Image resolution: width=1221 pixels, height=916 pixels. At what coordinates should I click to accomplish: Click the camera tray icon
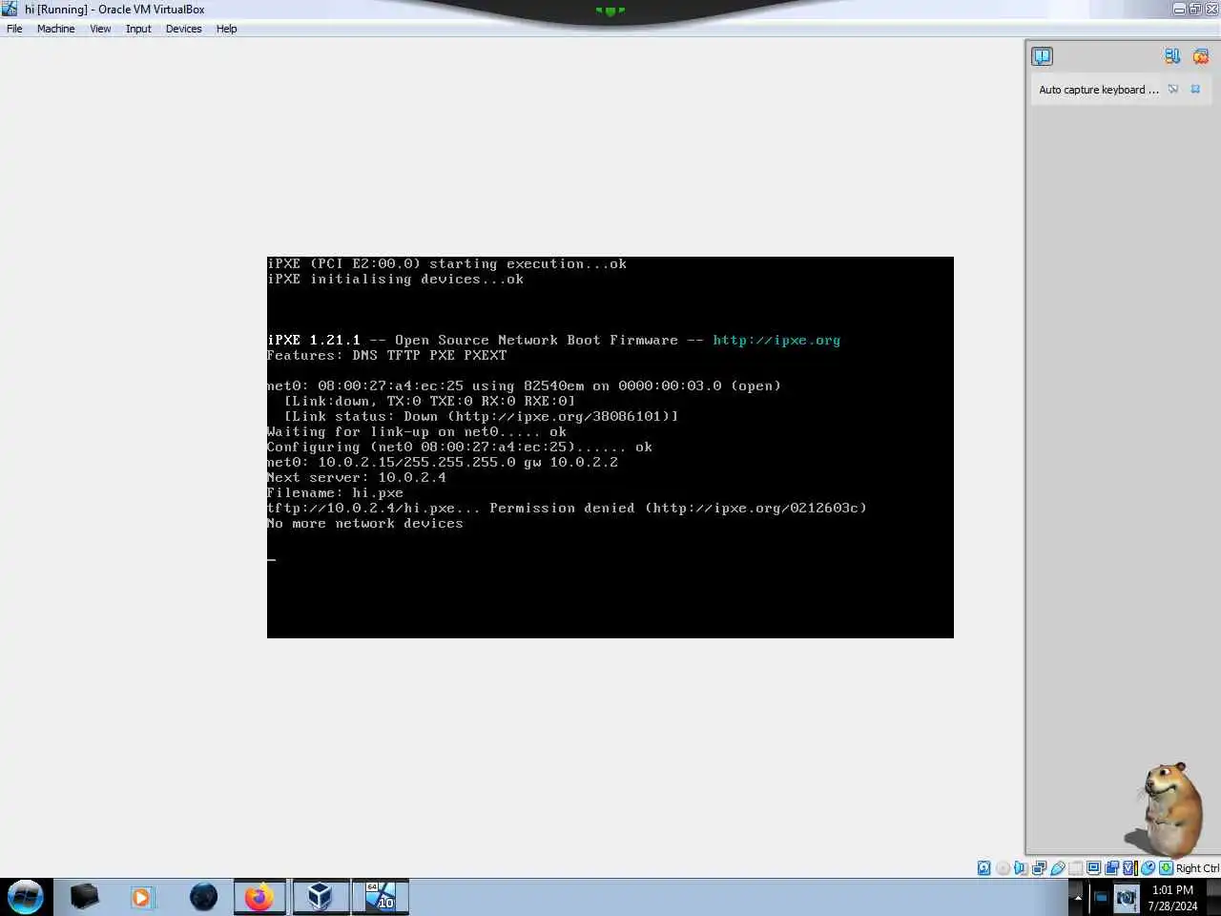click(1126, 898)
